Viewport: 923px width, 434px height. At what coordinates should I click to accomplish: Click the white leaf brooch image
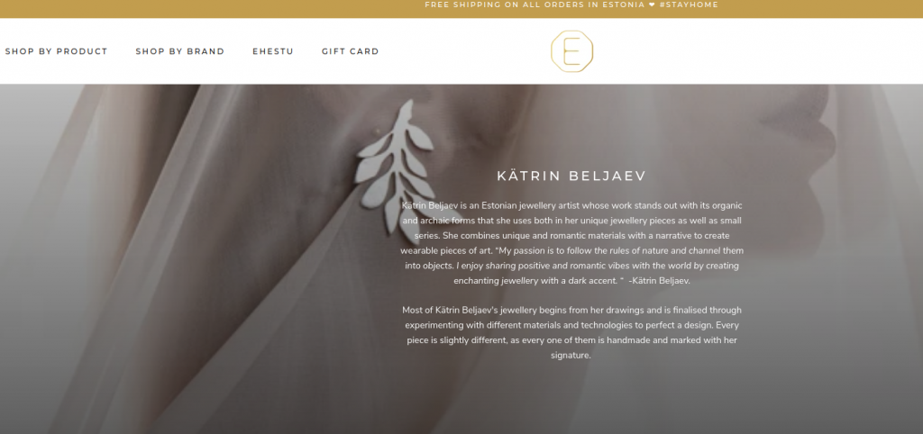coord(397,169)
